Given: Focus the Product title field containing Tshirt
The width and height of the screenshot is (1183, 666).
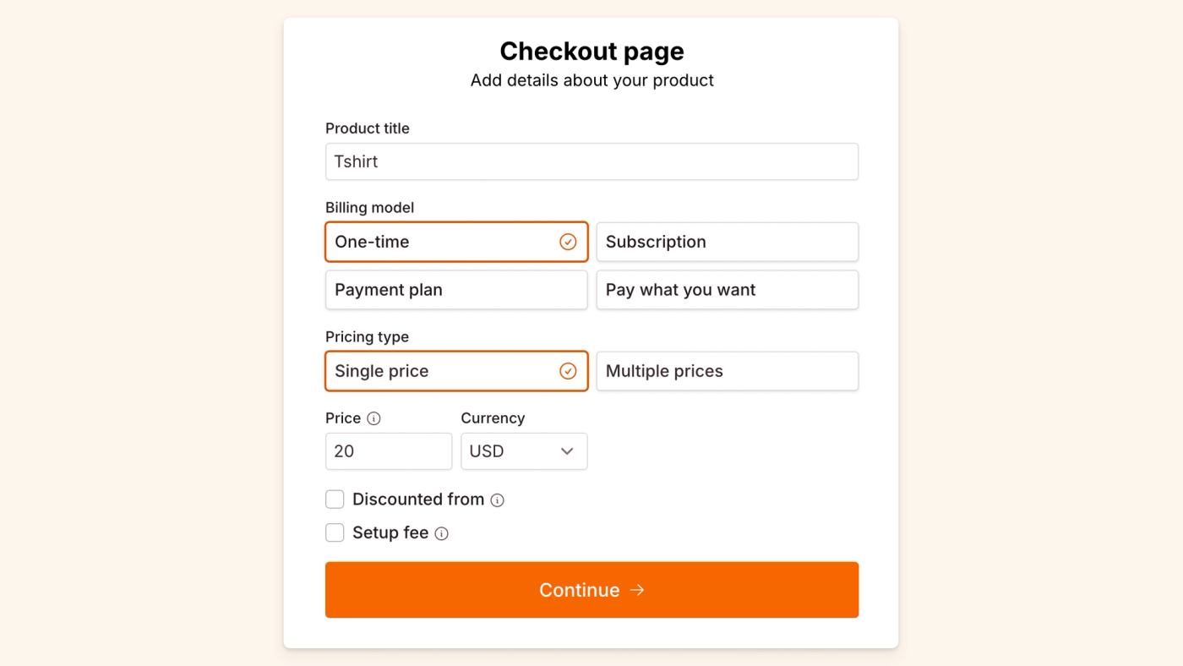Looking at the screenshot, I should pyautogui.click(x=591, y=161).
